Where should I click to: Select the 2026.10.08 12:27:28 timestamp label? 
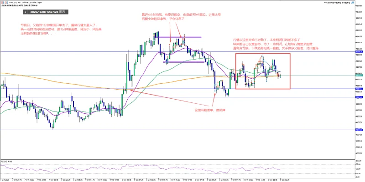click(45, 12)
